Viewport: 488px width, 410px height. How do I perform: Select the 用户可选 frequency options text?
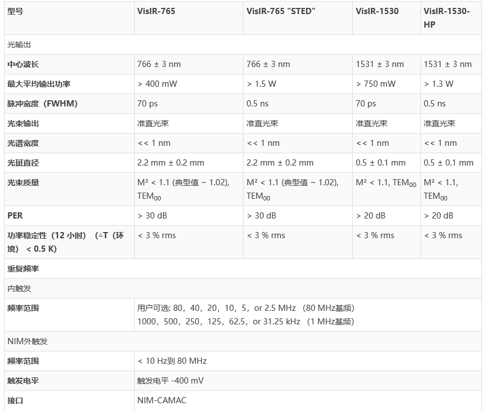tap(246, 315)
